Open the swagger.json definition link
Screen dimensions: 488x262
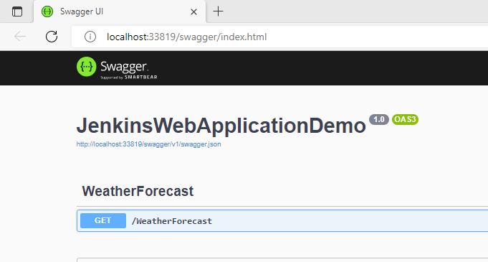click(149, 144)
